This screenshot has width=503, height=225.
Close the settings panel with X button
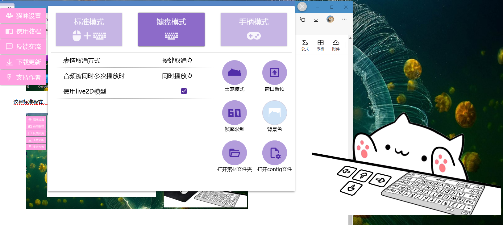pos(302,6)
